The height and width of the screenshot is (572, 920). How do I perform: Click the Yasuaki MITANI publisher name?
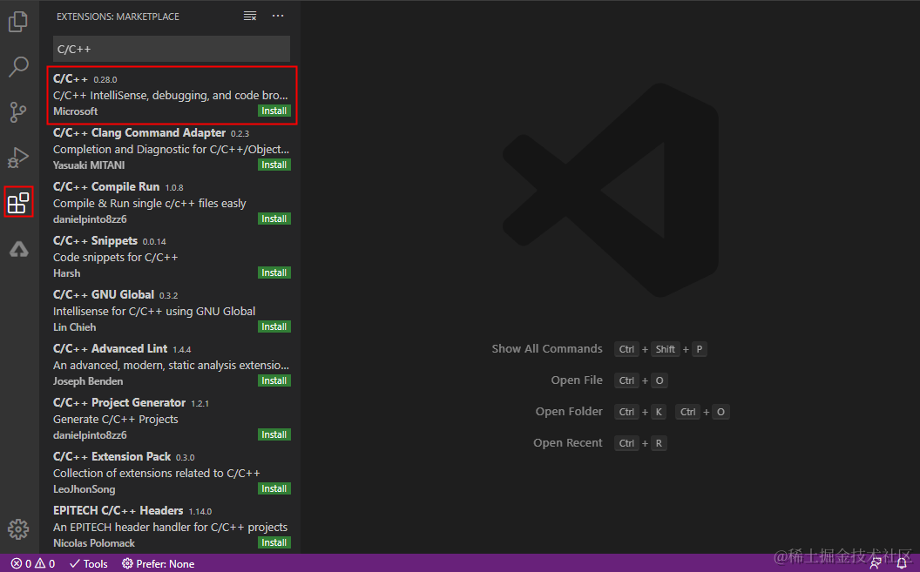click(89, 165)
